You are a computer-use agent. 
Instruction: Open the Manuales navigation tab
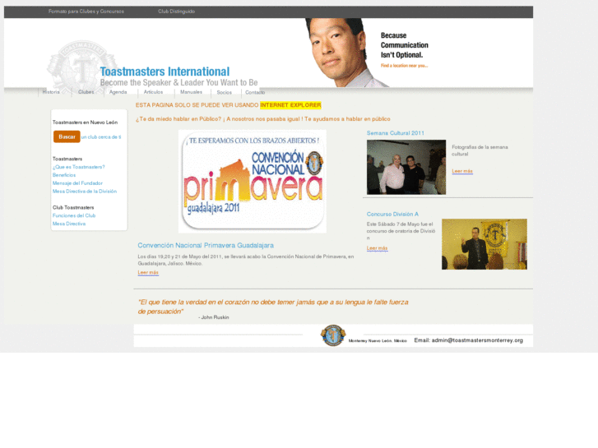[191, 92]
